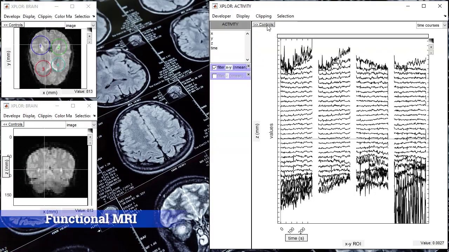Screen dimensions: 449x252
Task: Open Developer menu in top BRAIN window
Action: pyautogui.click(x=12, y=16)
